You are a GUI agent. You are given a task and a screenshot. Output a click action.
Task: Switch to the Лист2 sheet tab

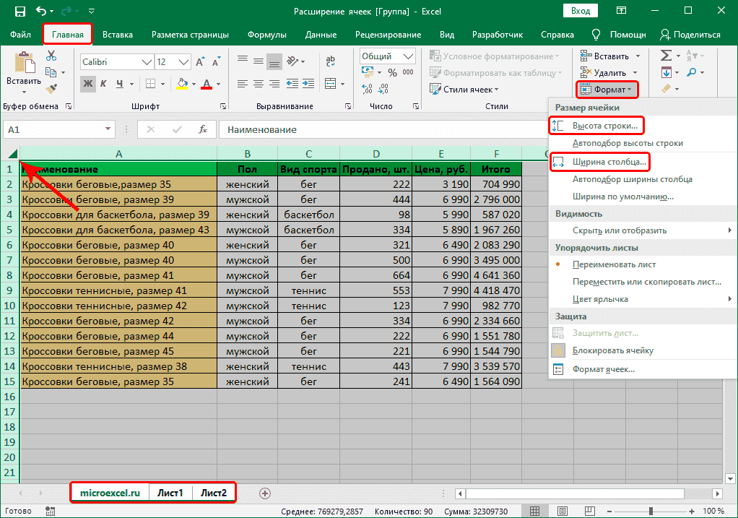point(214,493)
